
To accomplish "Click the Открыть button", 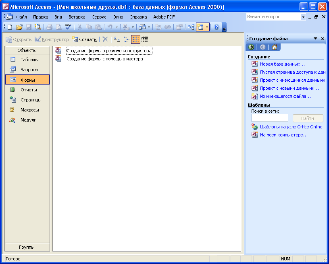I will tap(19, 39).
